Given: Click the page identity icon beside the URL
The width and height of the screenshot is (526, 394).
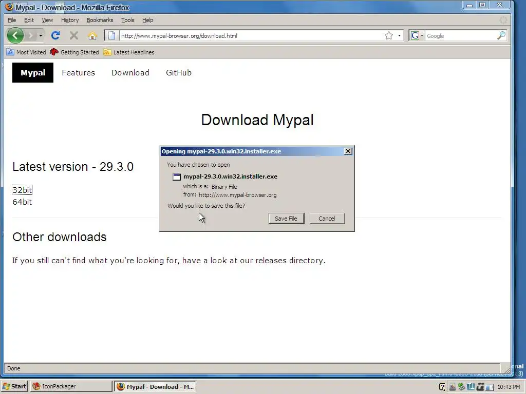Looking at the screenshot, I should point(111,35).
